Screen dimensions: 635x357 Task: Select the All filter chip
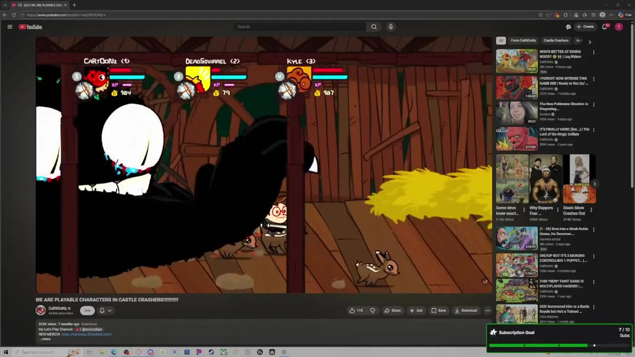(501, 41)
